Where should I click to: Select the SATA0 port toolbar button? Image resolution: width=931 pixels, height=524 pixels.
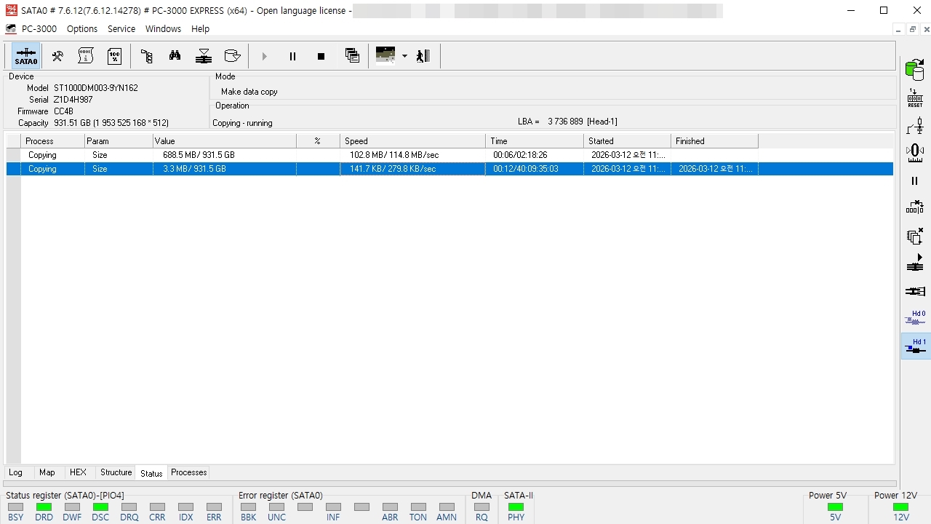(25, 56)
